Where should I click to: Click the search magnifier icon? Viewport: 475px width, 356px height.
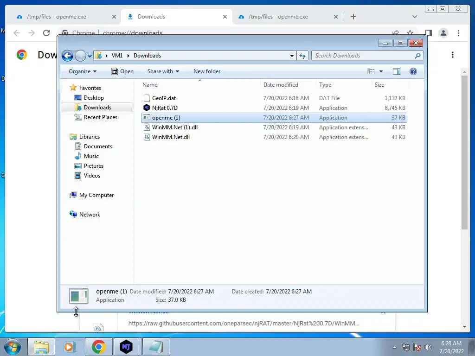click(x=418, y=56)
